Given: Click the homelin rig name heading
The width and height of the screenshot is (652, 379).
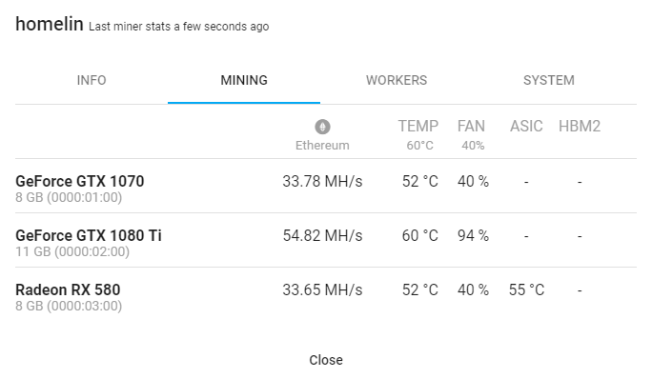Looking at the screenshot, I should pyautogui.click(x=50, y=24).
